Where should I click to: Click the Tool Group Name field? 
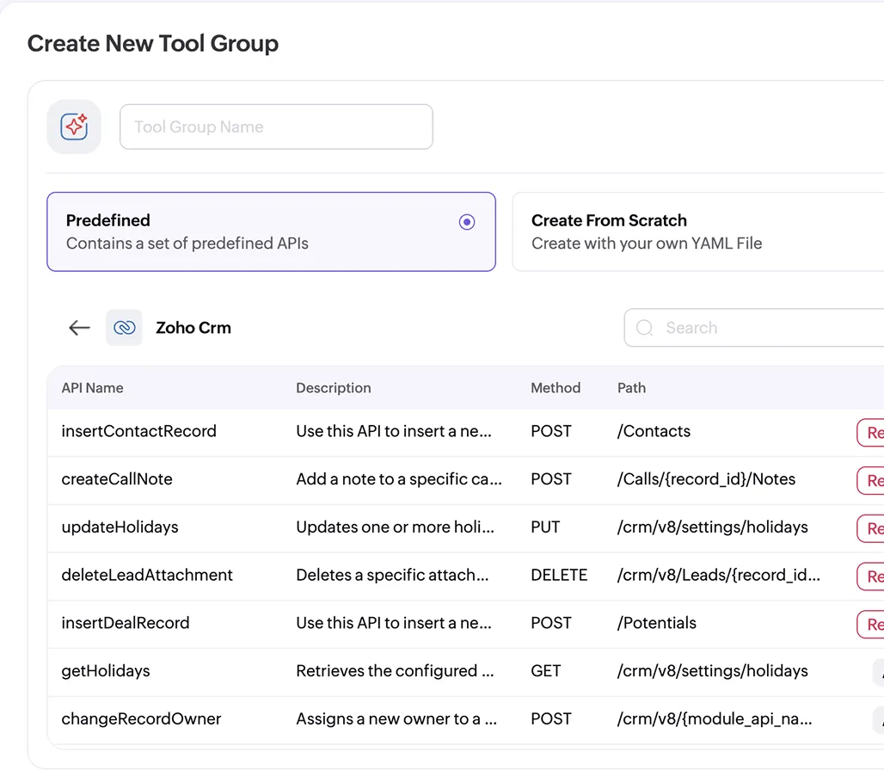[x=276, y=126]
